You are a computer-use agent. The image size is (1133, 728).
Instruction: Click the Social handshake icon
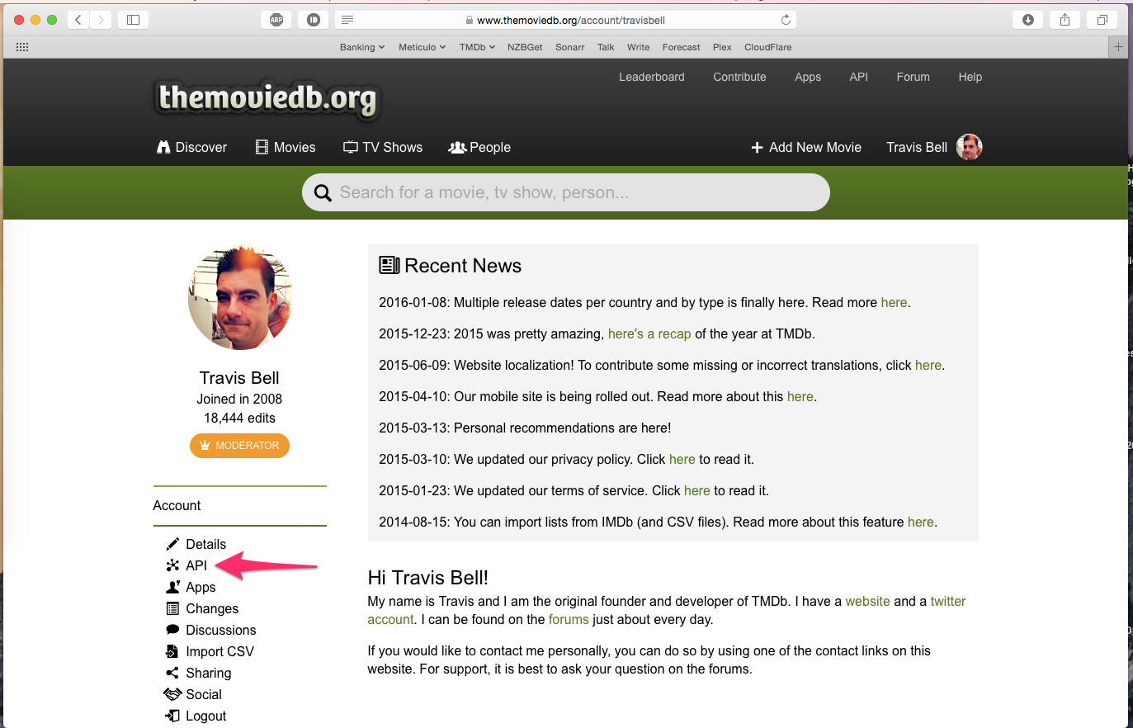pos(172,694)
